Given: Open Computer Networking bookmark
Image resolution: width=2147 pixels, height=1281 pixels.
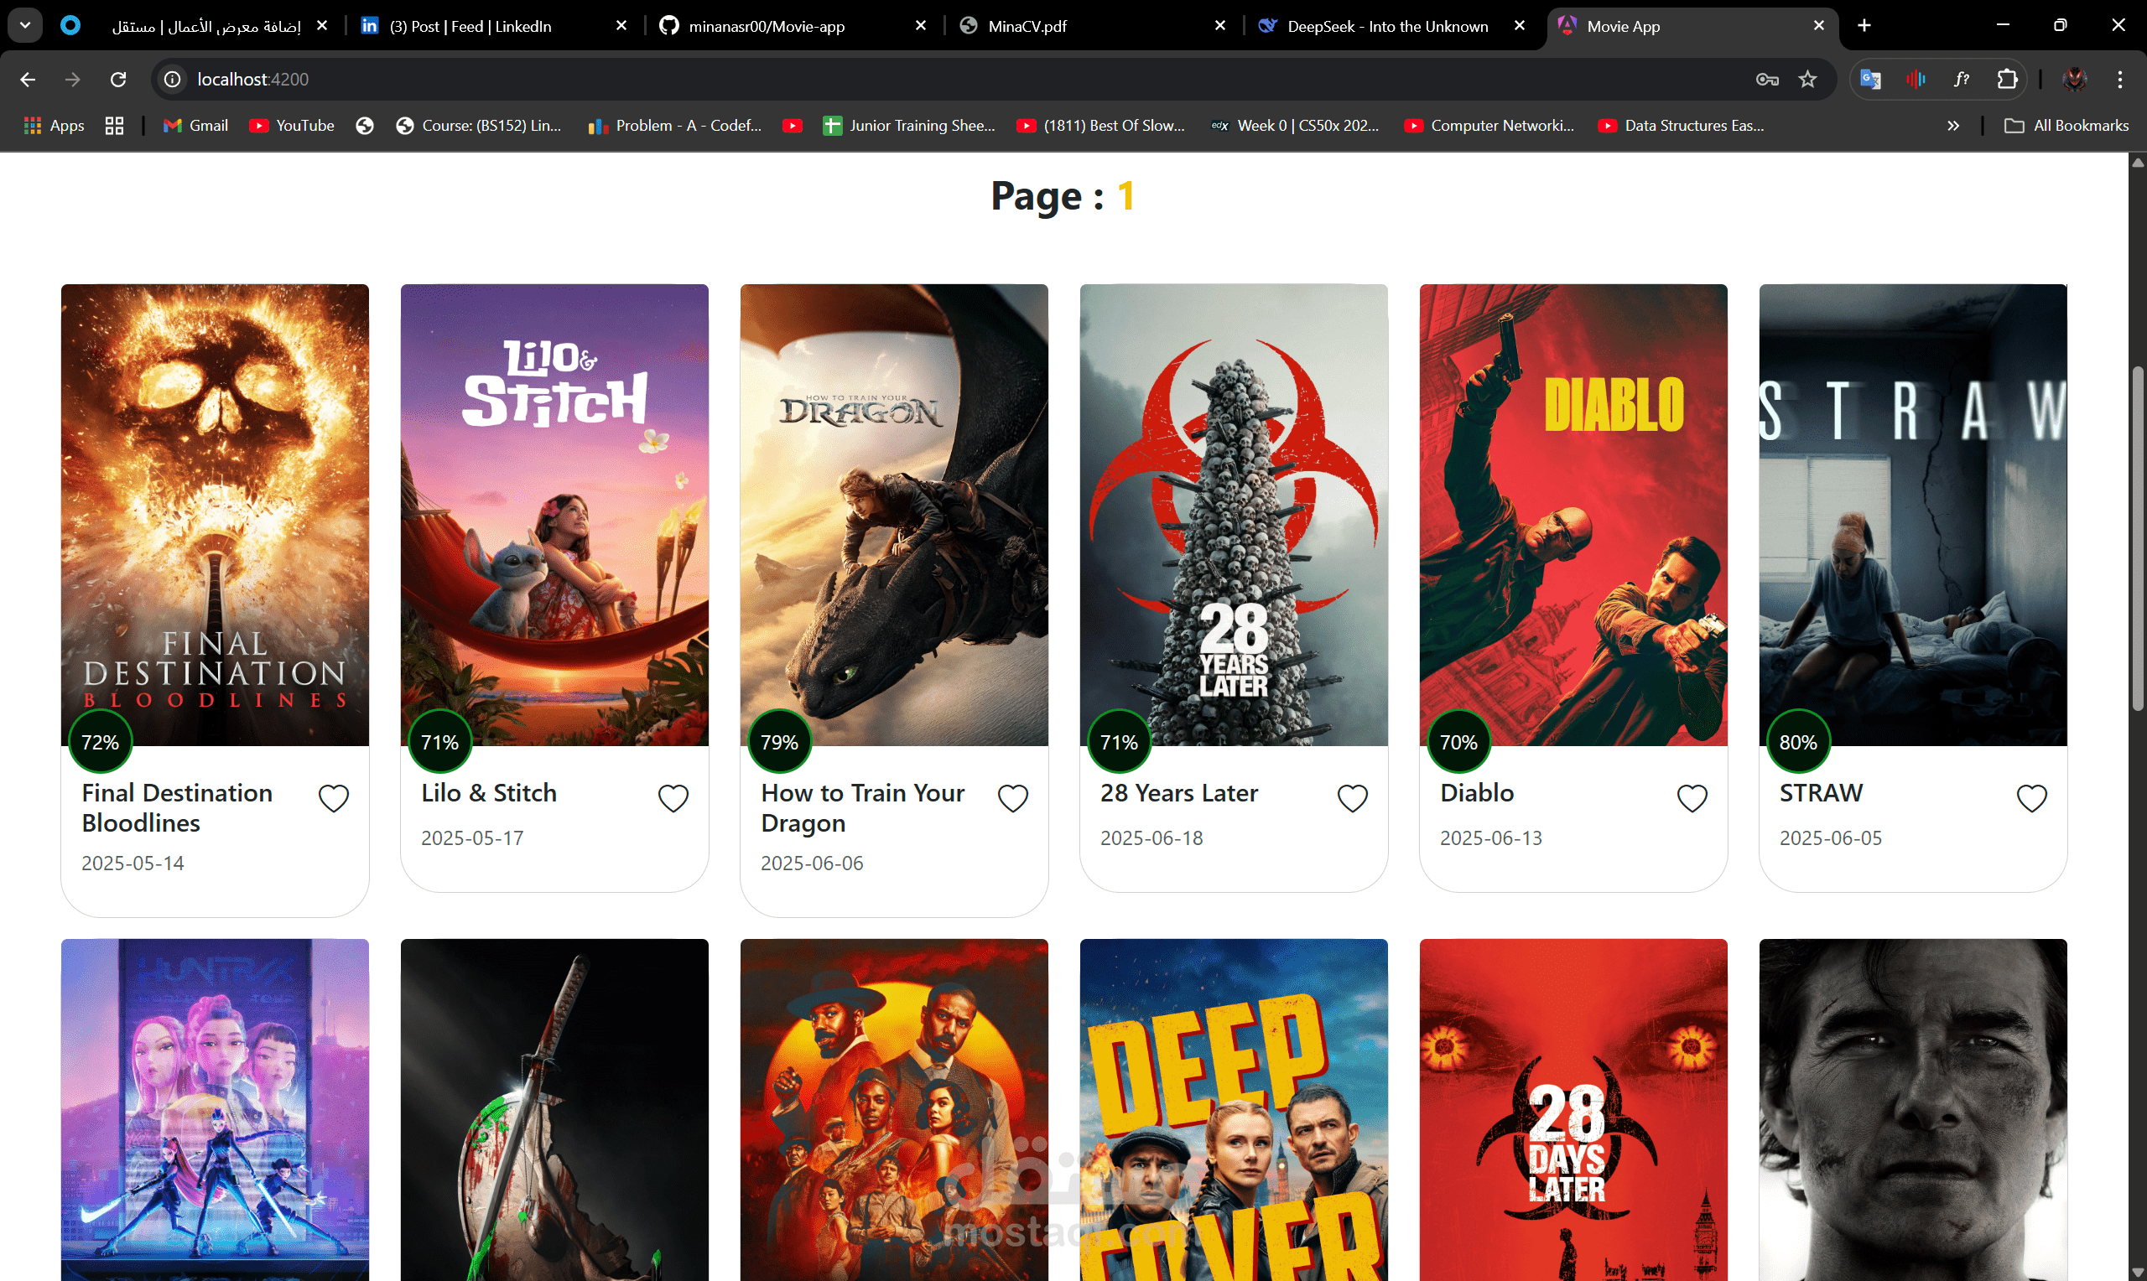Looking at the screenshot, I should coord(1489,126).
